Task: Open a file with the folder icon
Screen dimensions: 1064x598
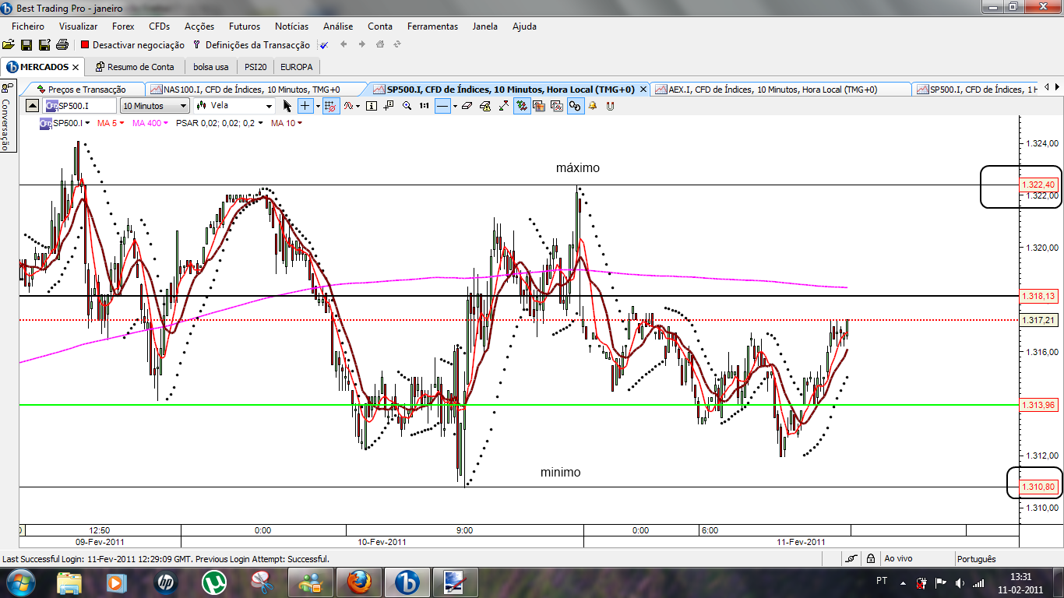Action: pyautogui.click(x=9, y=45)
